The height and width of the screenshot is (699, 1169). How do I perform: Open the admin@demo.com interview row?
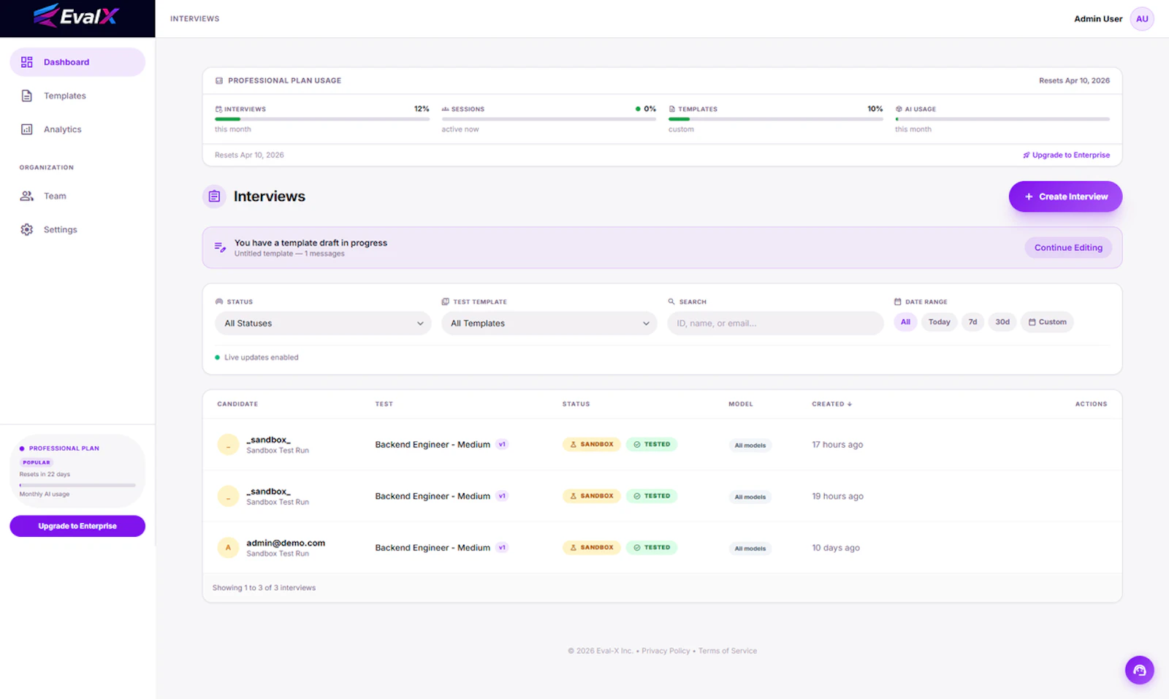pyautogui.click(x=662, y=548)
